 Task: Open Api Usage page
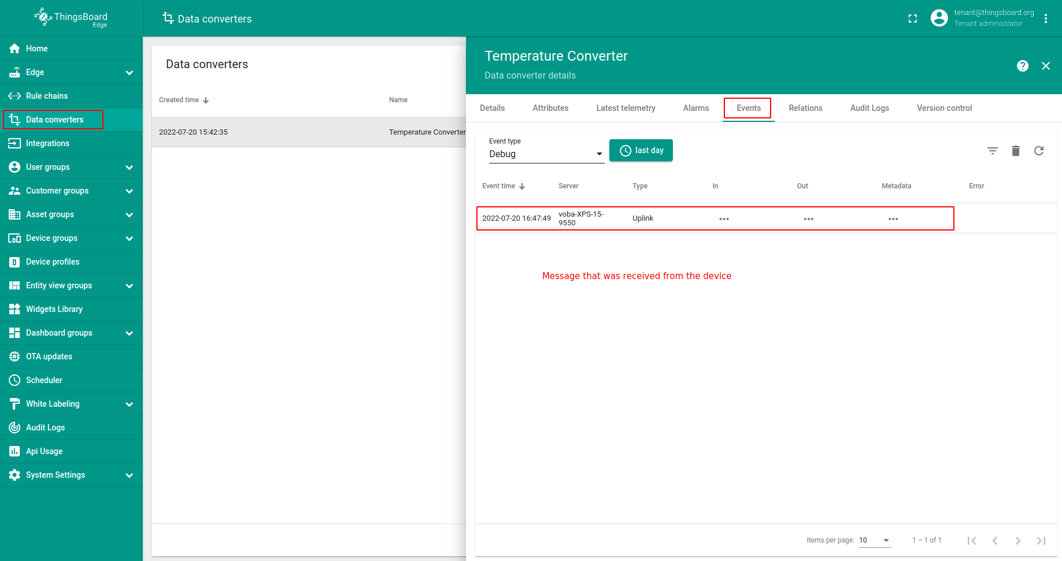tap(71, 451)
